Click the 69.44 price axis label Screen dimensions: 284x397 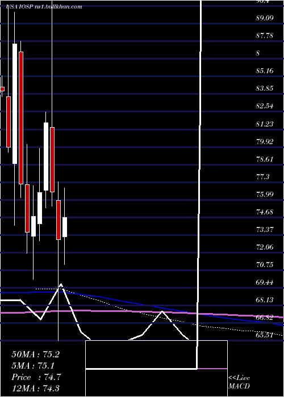pyautogui.click(x=265, y=282)
